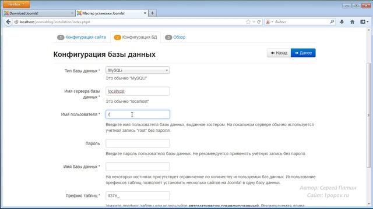Click the Назад button
The height and width of the screenshot is (209, 373).
(x=279, y=53)
